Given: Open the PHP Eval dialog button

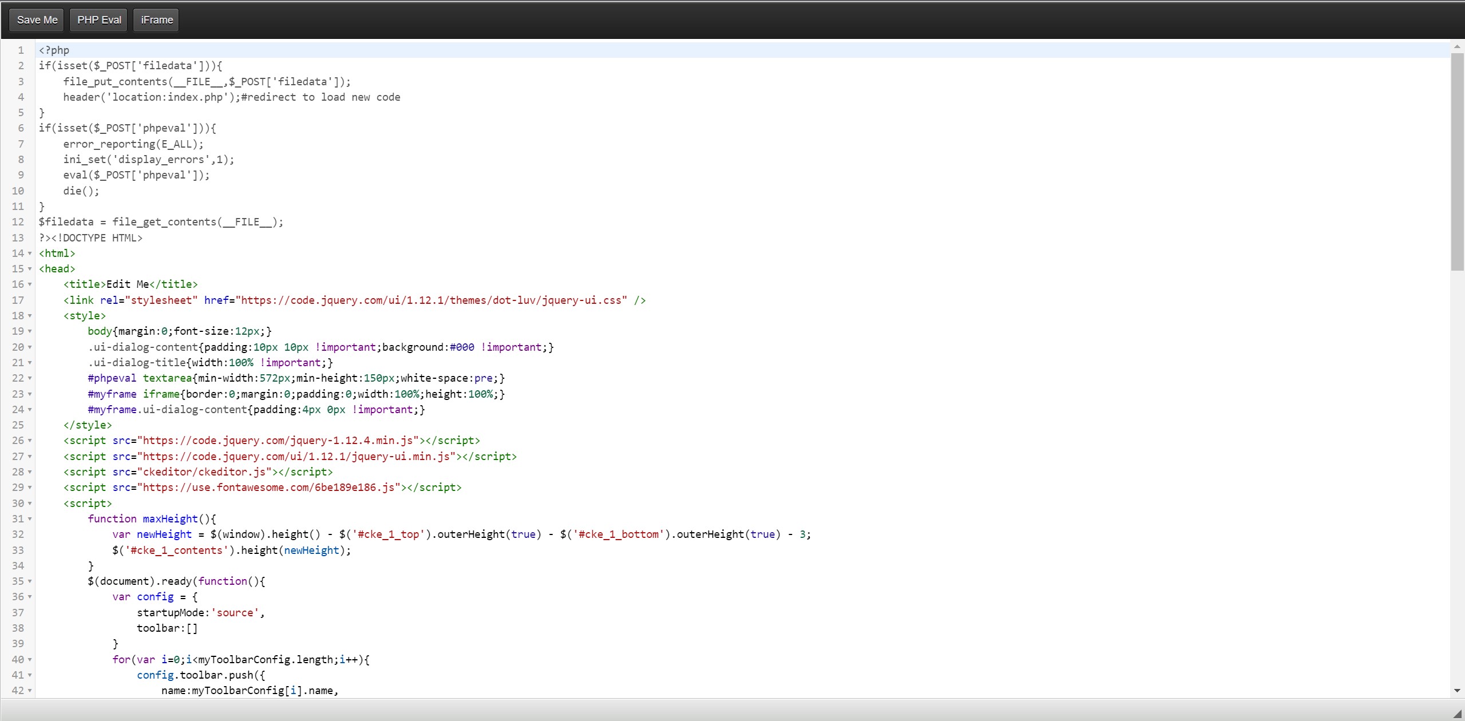Looking at the screenshot, I should (99, 20).
